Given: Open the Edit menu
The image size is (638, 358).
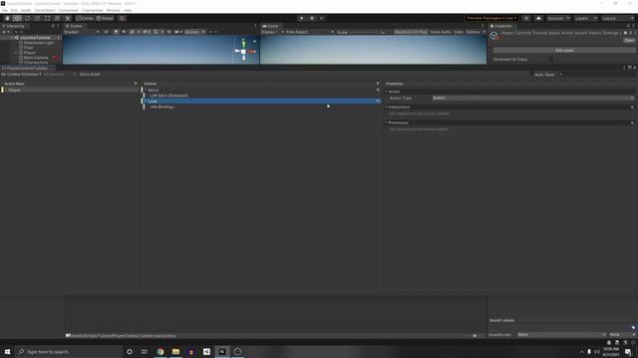Looking at the screenshot, I should [x=14, y=10].
